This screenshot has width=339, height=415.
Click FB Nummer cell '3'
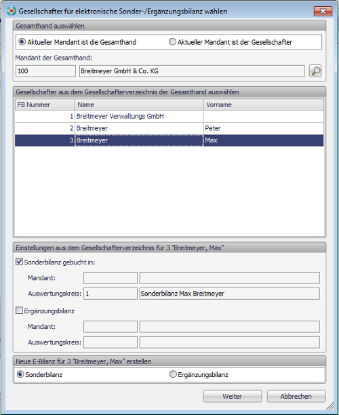[45, 140]
